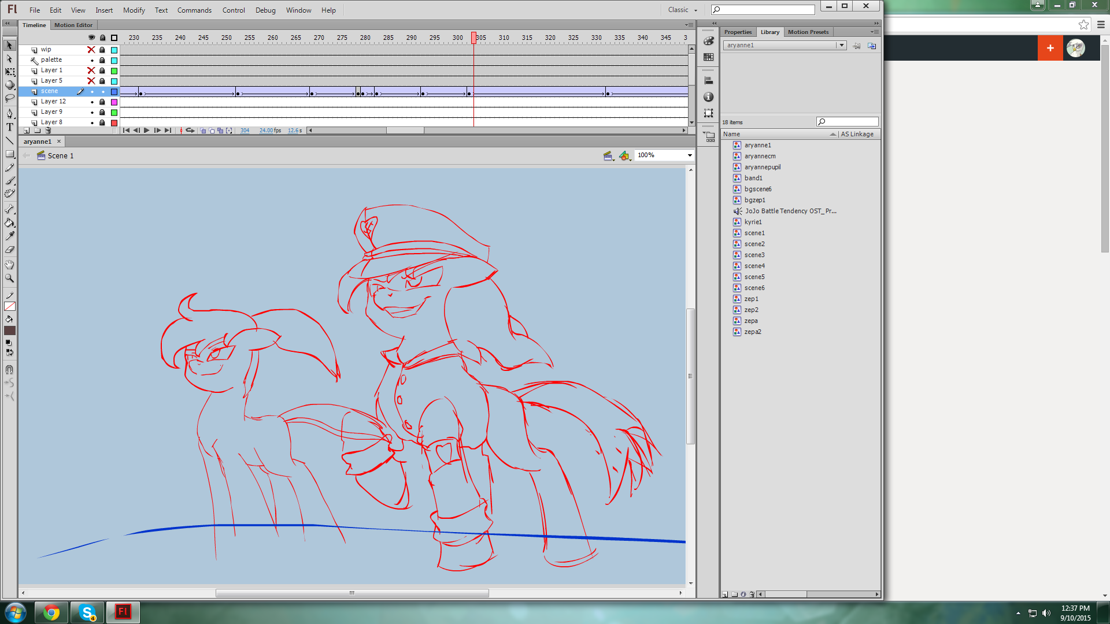Select the Text tool
Viewport: 1110px width, 624px height.
point(10,127)
